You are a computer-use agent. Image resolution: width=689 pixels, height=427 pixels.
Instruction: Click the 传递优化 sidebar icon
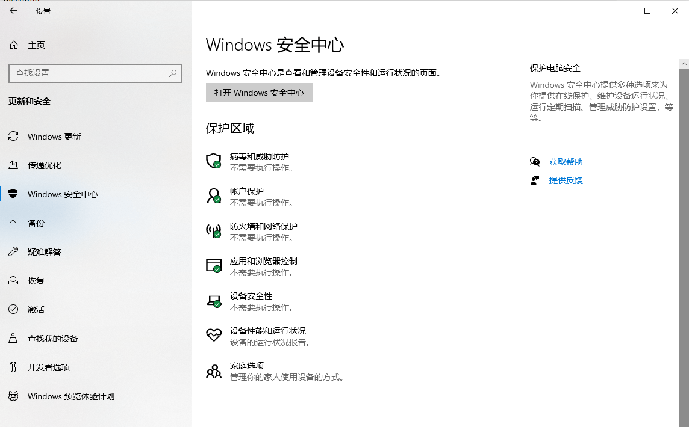pos(13,165)
